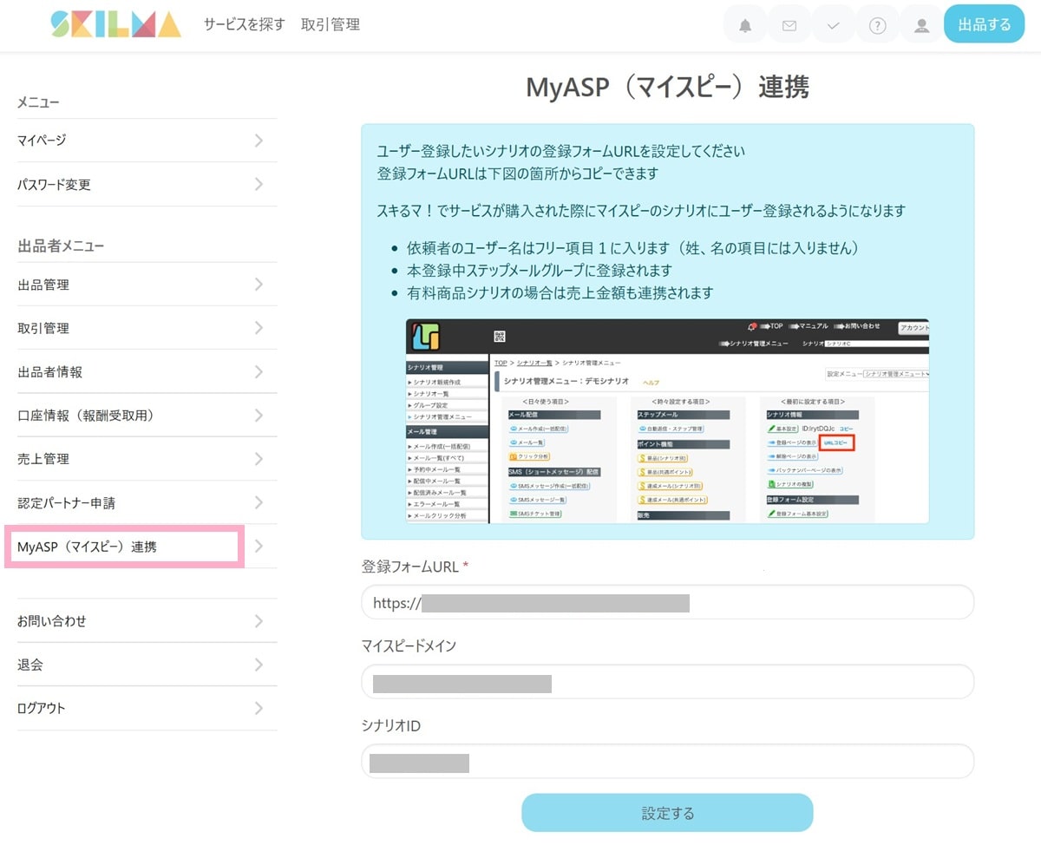
Task: Open the account person icon
Action: [921, 24]
